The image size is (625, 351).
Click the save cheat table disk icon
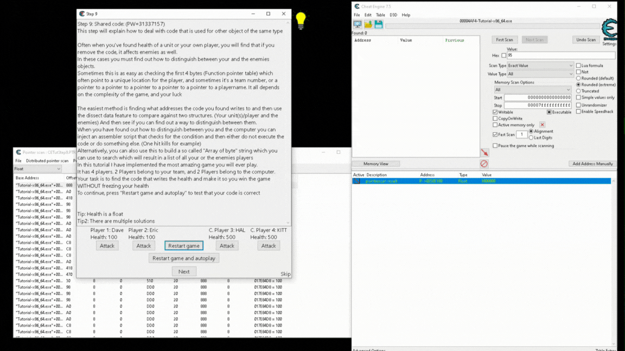pyautogui.click(x=378, y=24)
